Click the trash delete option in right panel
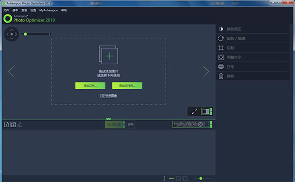The image size is (295, 182). pos(253,76)
